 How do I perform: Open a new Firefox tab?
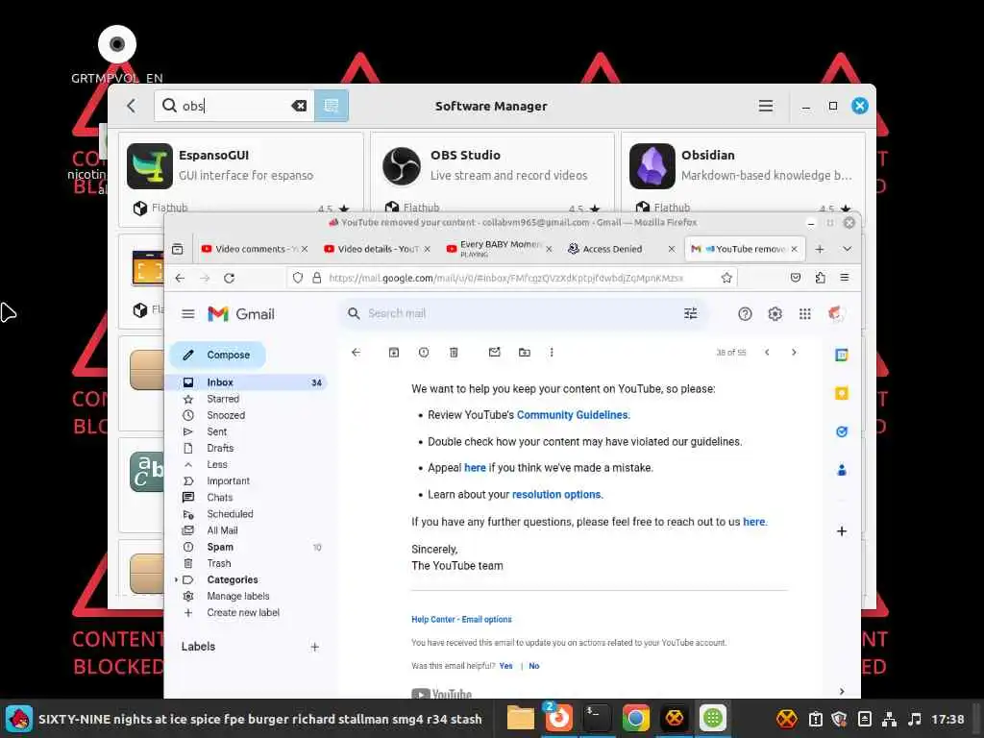[x=820, y=249]
